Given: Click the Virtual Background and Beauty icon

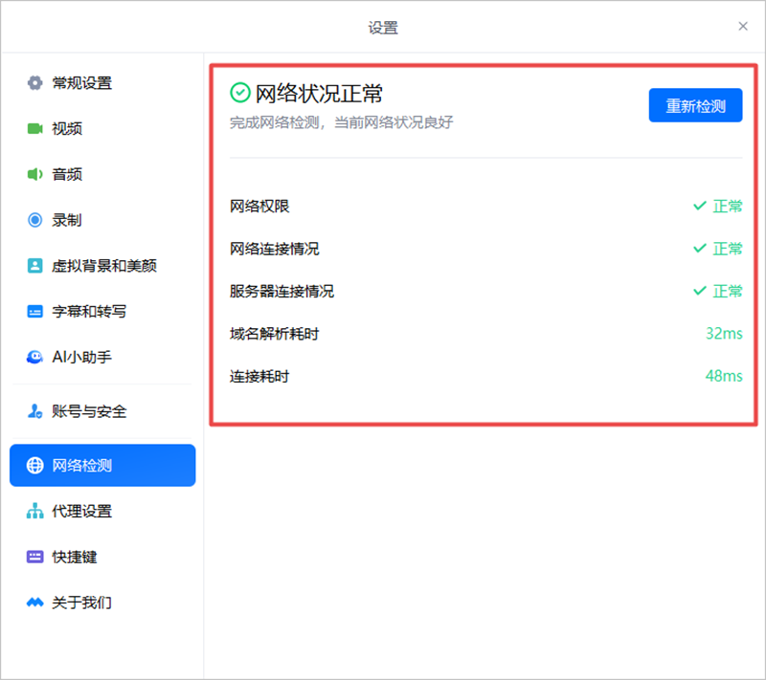Looking at the screenshot, I should coord(35,266).
